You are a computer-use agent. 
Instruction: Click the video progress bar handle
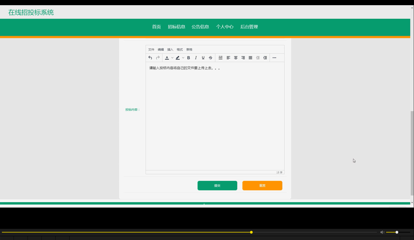pos(251,232)
